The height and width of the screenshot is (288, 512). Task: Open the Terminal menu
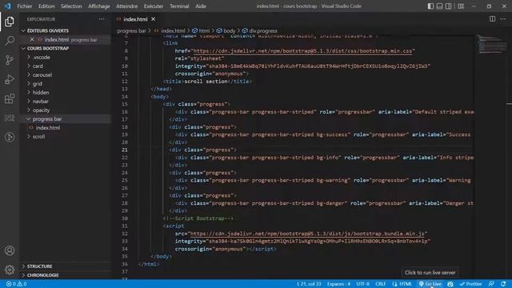[x=179, y=6]
